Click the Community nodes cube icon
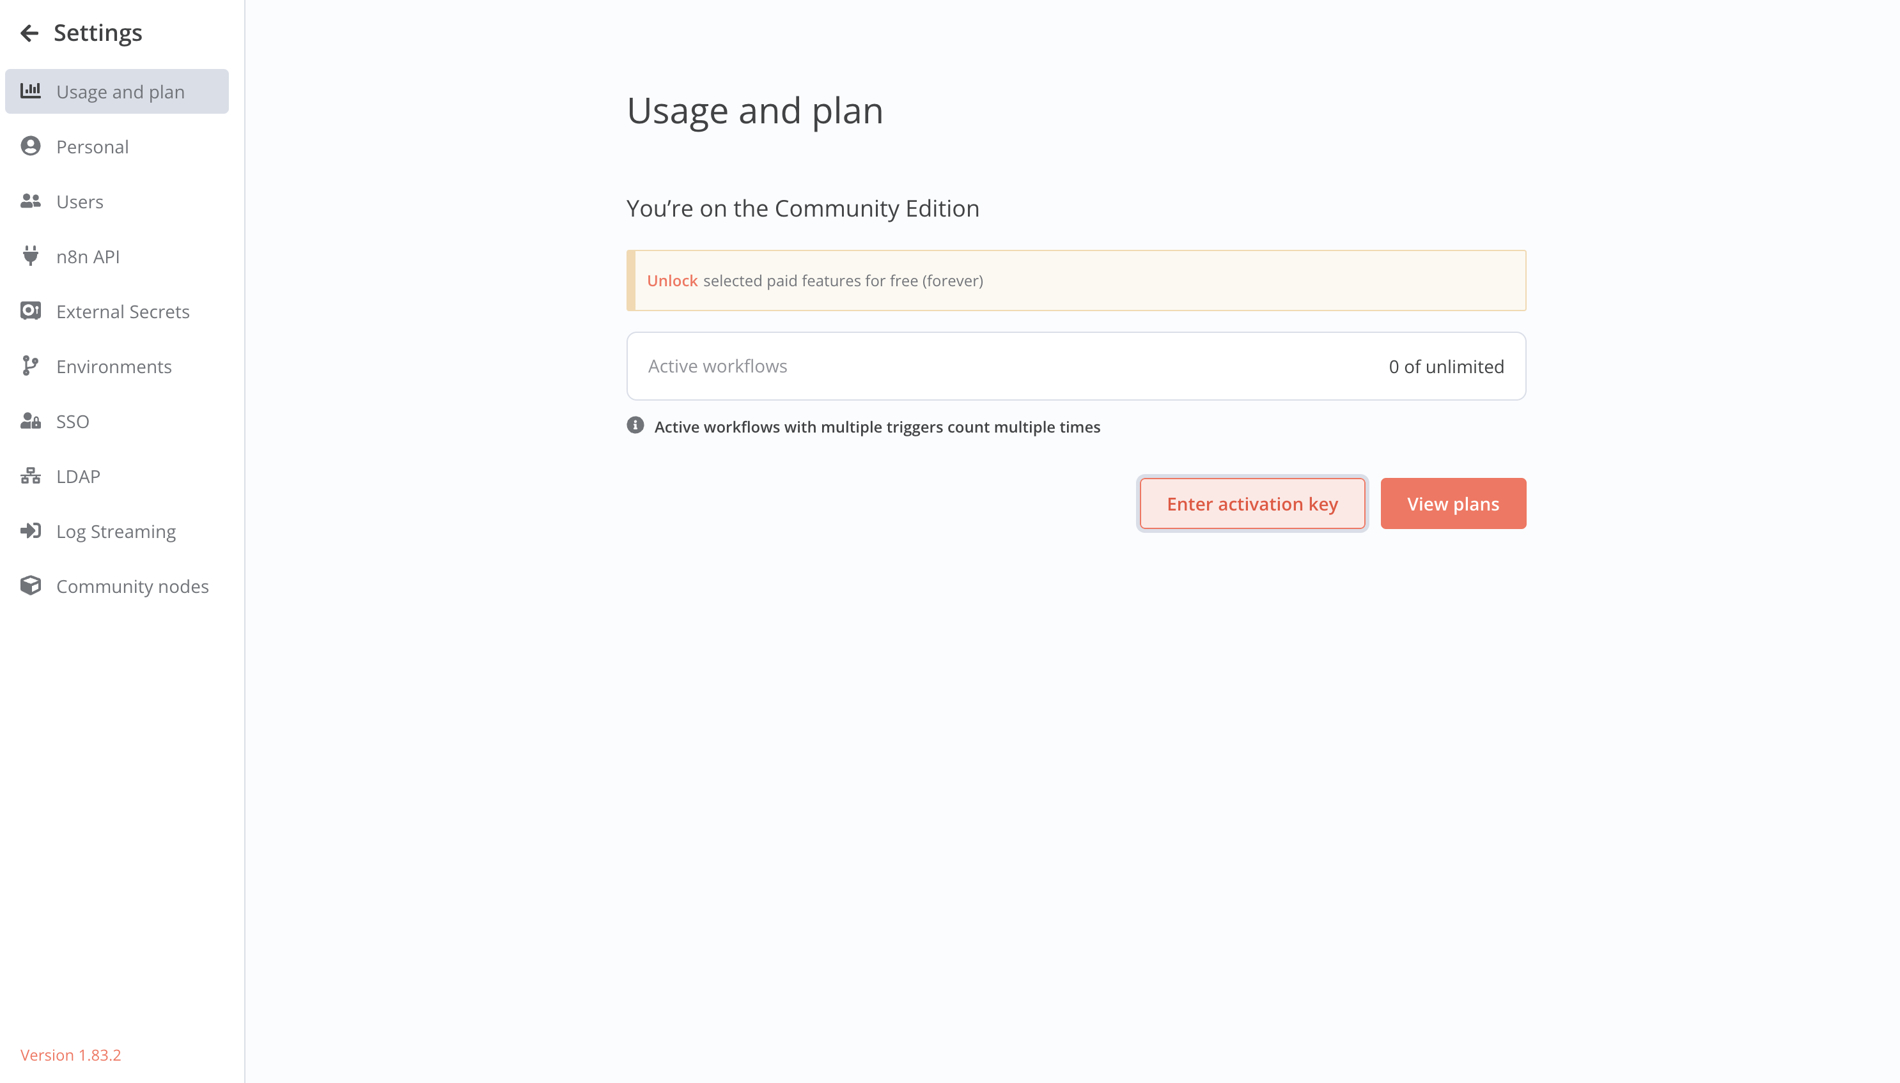 click(31, 586)
